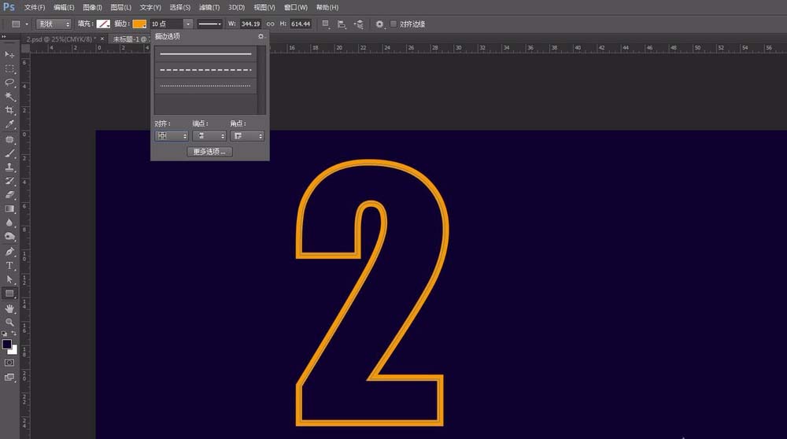Click the 更多选项... button
This screenshot has height=439, width=787.
pos(210,152)
